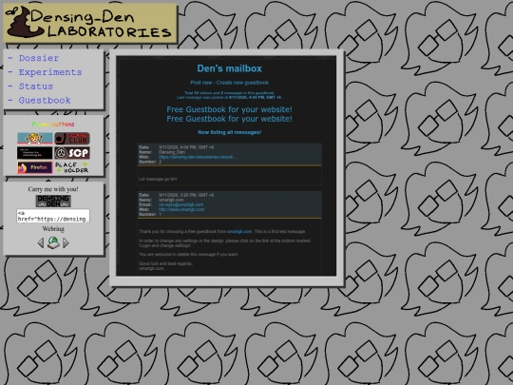Click the Den's mailbox heading
Image resolution: width=513 pixels, height=385 pixels.
pyautogui.click(x=229, y=68)
